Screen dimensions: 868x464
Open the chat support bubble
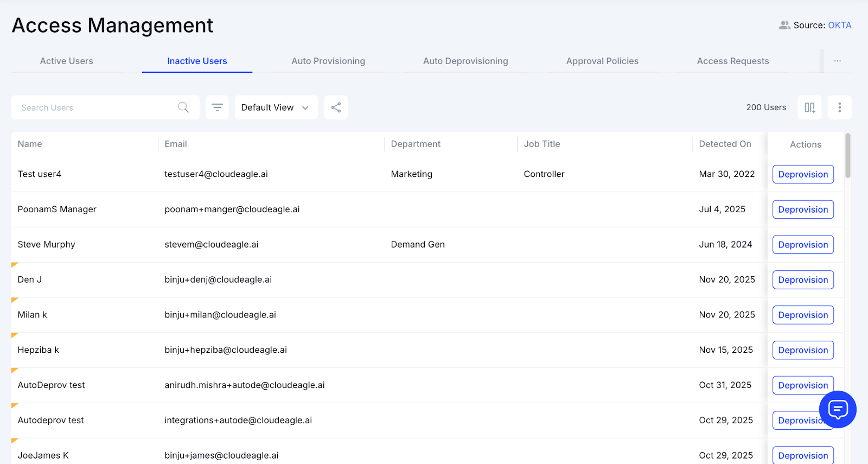pos(838,409)
